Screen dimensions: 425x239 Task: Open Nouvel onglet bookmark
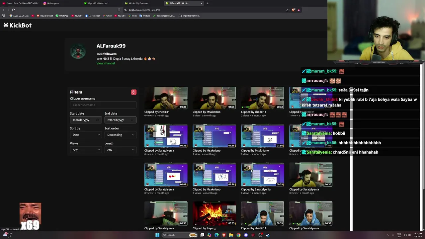pyautogui.click(x=45, y=16)
